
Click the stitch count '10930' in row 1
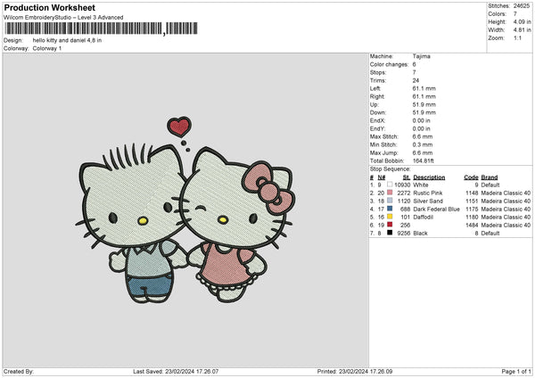click(402, 185)
